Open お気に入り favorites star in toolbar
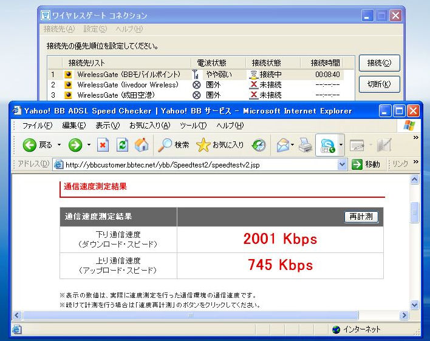Viewport: 430px width, 341px height. click(220, 144)
